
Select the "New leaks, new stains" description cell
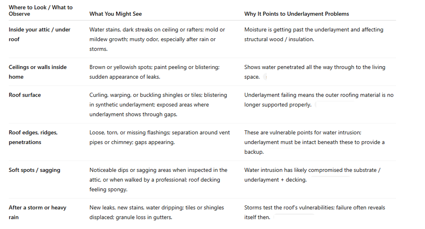[x=157, y=213]
